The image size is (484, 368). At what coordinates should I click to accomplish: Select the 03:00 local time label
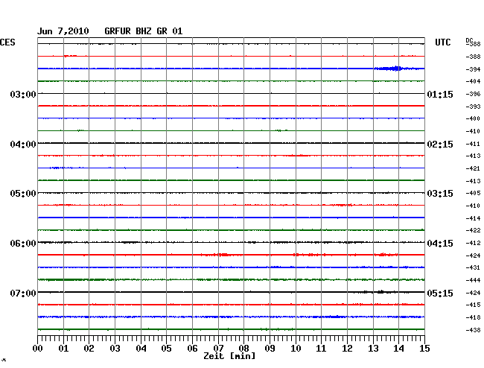23,94
